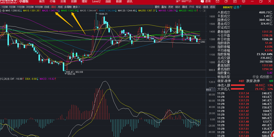Open the 交易 menu
Screen dimensions: 274x137
pyautogui.click(x=63, y=2)
